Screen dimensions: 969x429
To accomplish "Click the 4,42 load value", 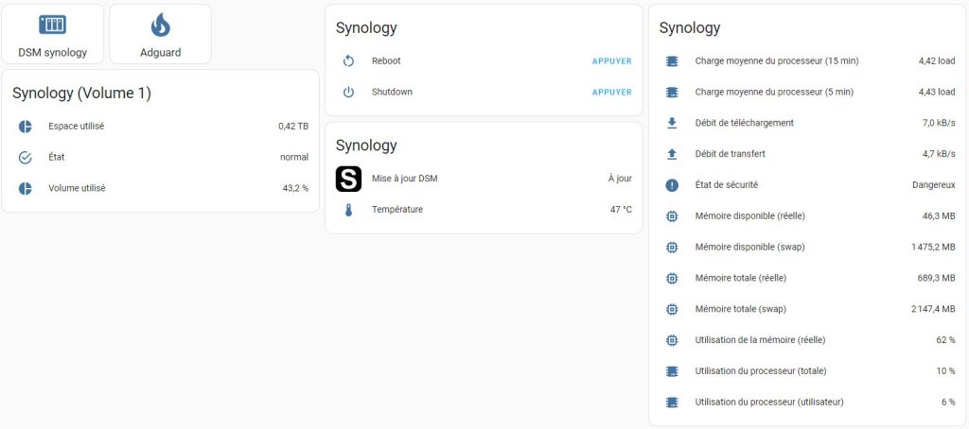I will pos(937,60).
